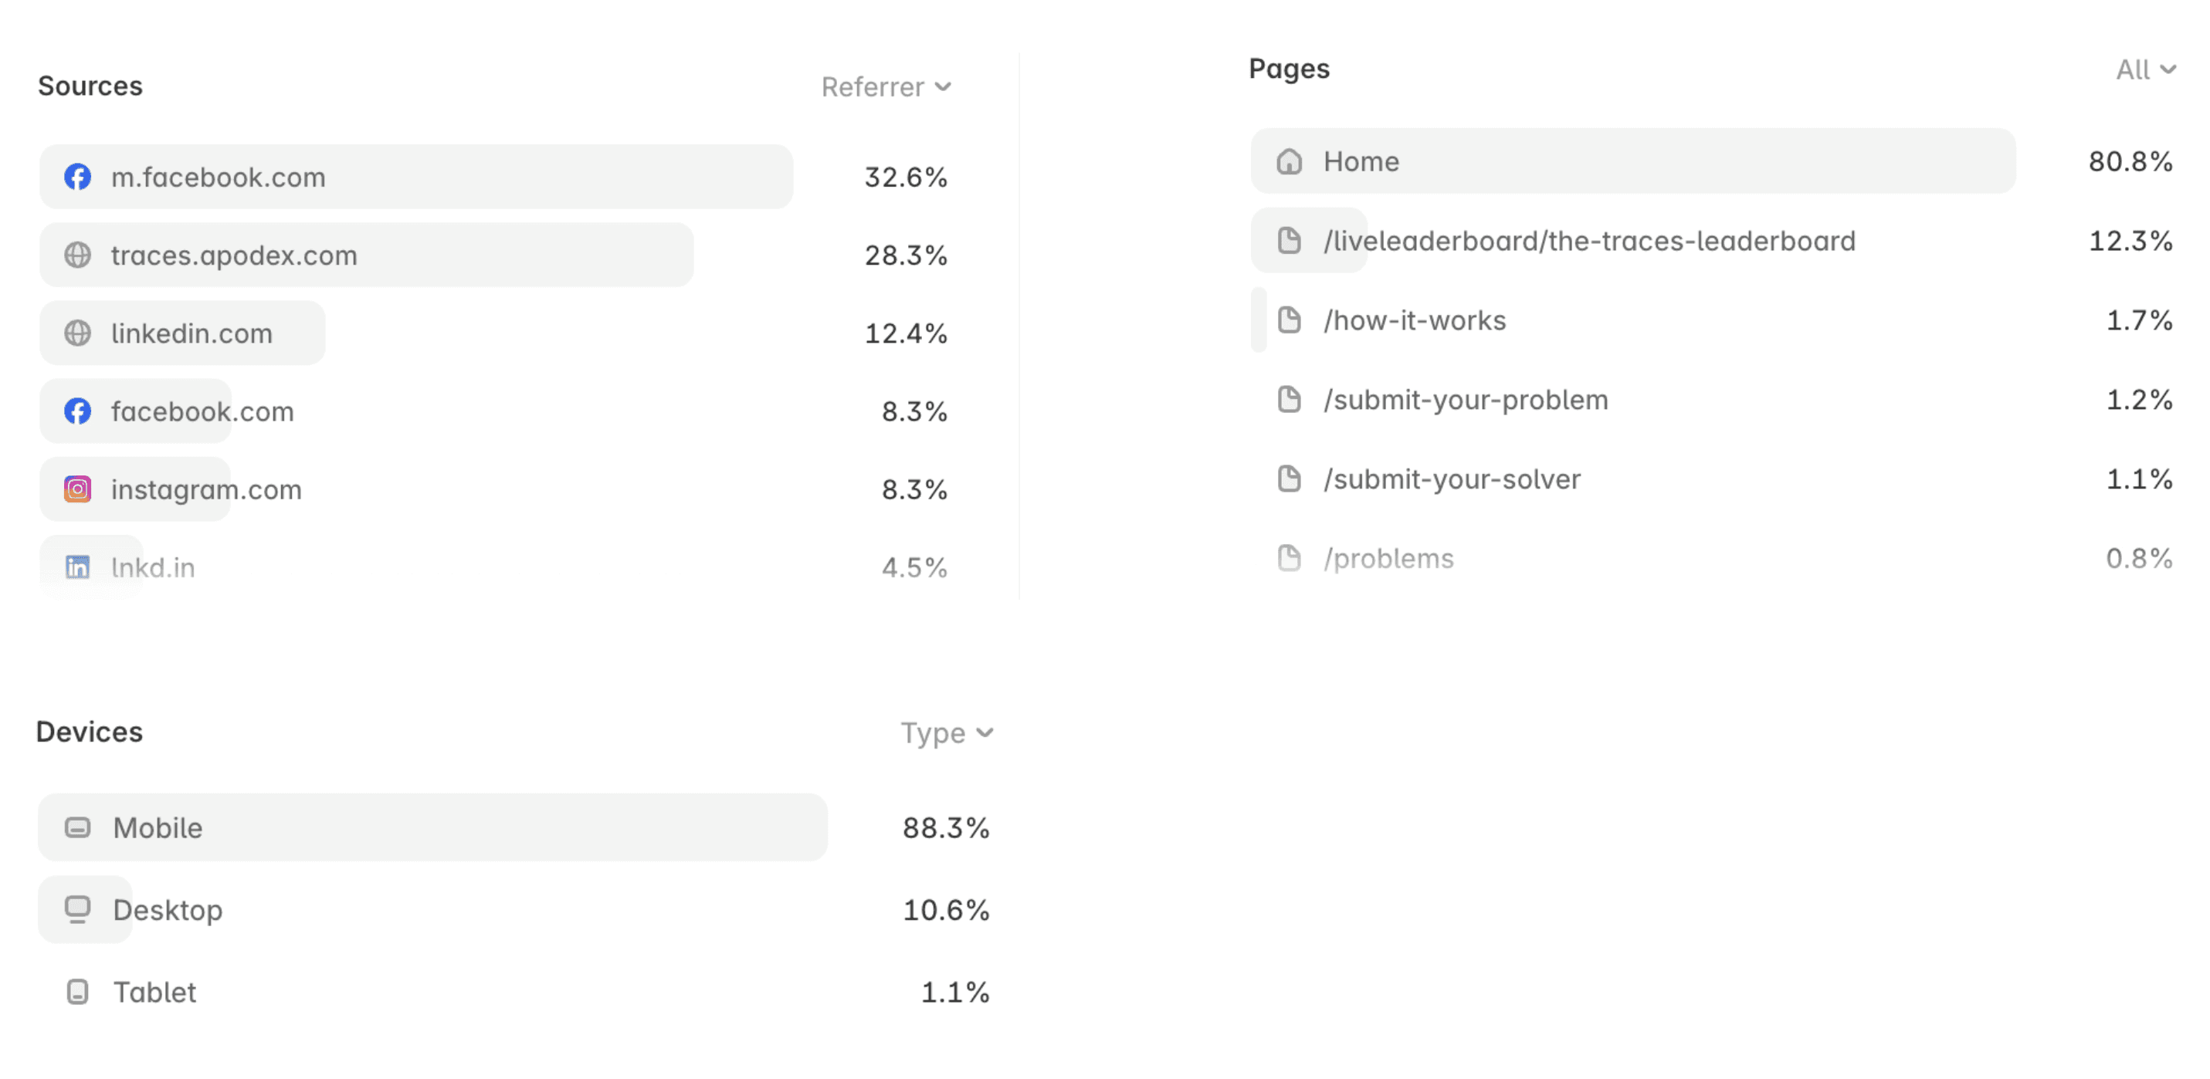This screenshot has height=1079, width=2210.
Task: Click the Home 80.8% percentage value
Action: tap(2130, 161)
